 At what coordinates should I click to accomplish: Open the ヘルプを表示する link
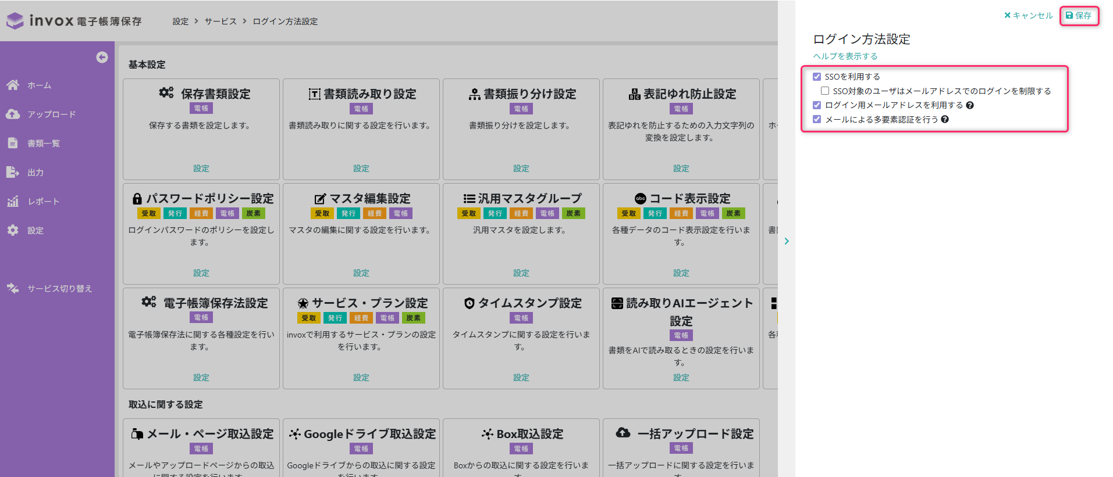coord(845,56)
